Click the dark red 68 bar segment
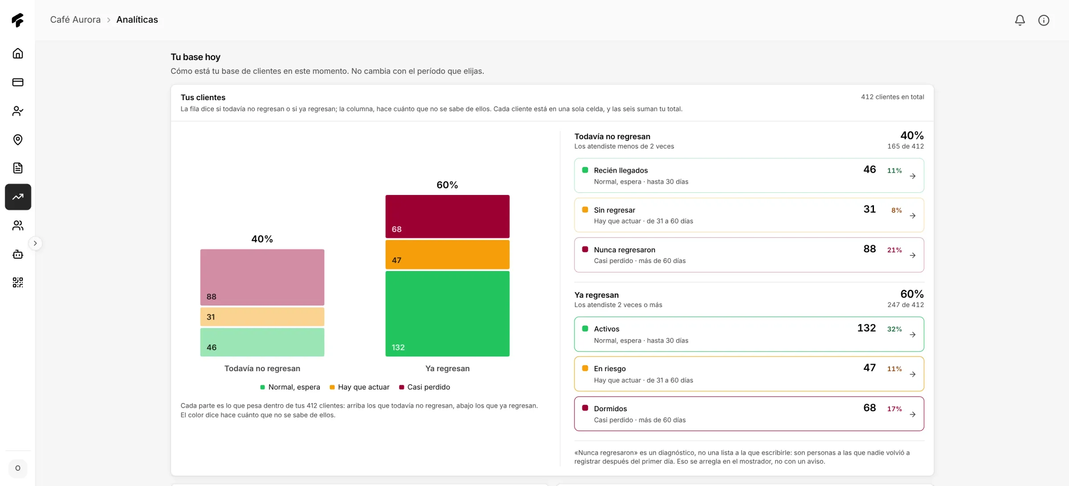The height and width of the screenshot is (486, 1069). (447, 216)
